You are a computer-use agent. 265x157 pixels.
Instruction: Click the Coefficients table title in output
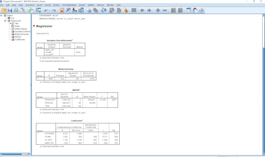click(x=77, y=120)
